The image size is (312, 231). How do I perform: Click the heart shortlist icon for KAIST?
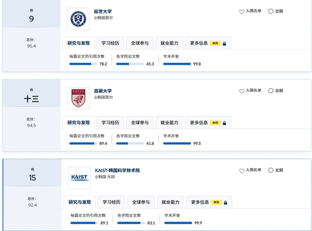click(x=242, y=171)
